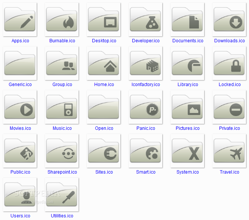The width and height of the screenshot is (249, 220).
Task: Select the Developer folder icon with flask
Action: 145,19
